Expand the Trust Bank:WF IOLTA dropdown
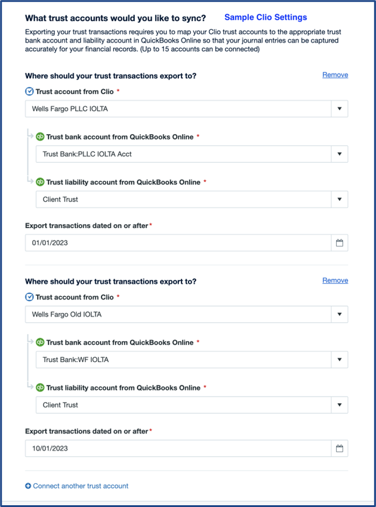 click(x=340, y=360)
